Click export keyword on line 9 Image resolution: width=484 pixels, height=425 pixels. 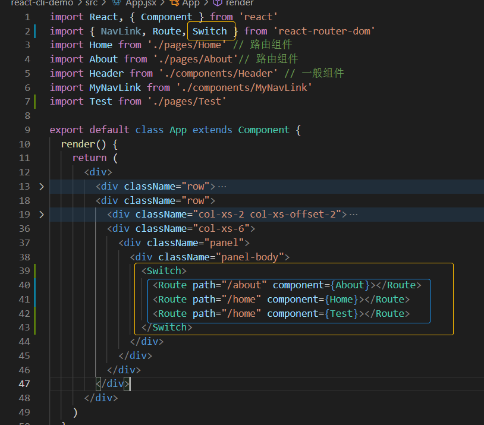pyautogui.click(x=67, y=130)
